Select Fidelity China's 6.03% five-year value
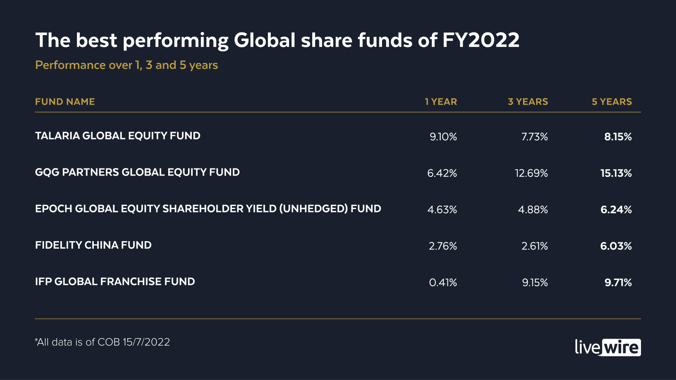 click(616, 246)
